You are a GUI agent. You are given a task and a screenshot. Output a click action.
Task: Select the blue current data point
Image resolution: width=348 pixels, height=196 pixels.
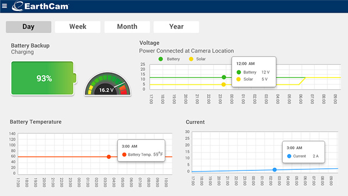[275, 169]
